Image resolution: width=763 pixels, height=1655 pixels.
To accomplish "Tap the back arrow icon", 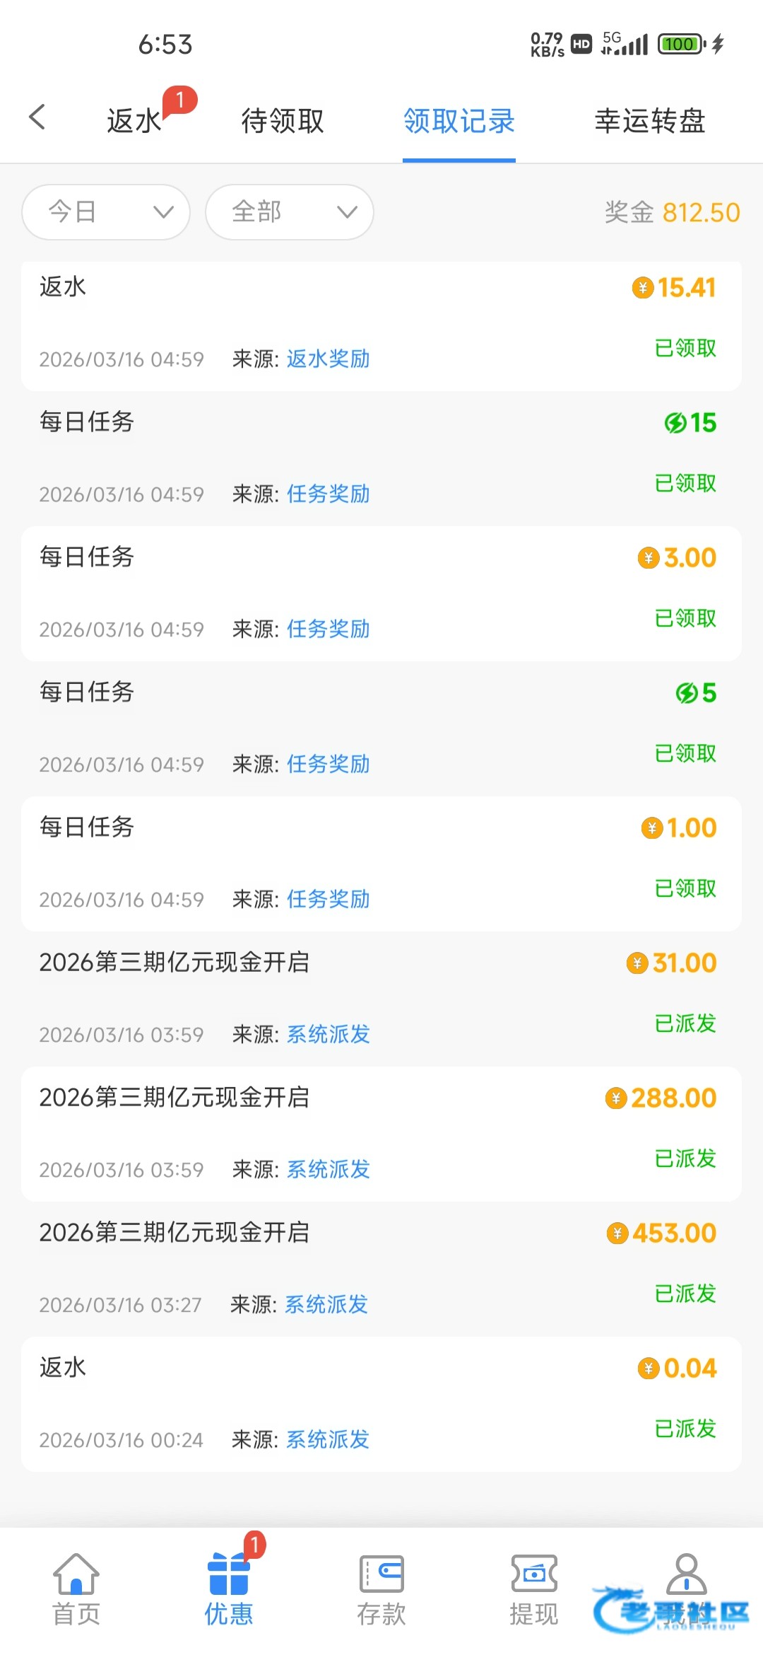I will point(37,117).
